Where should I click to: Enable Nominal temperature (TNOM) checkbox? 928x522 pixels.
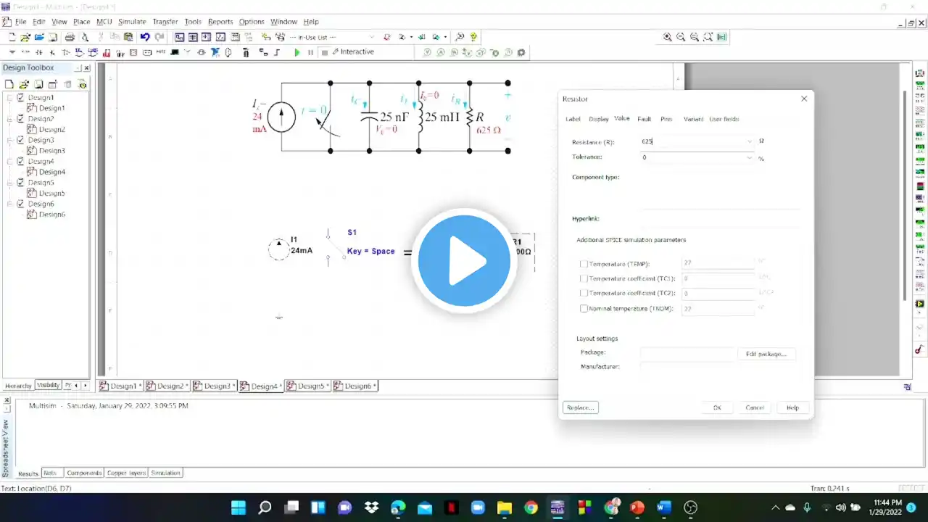coord(584,308)
